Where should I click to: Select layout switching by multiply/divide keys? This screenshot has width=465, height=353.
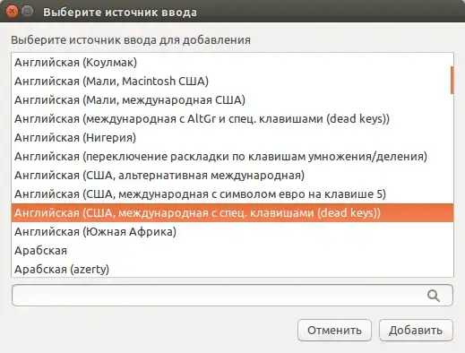[232, 157]
